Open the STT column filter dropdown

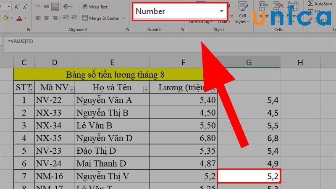coord(31,90)
